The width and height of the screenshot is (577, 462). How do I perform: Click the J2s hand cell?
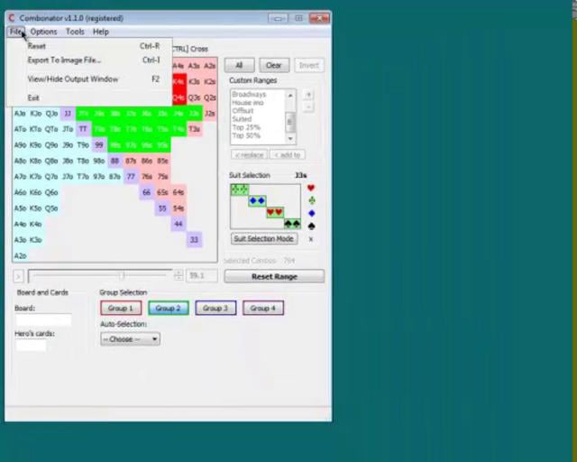point(210,114)
